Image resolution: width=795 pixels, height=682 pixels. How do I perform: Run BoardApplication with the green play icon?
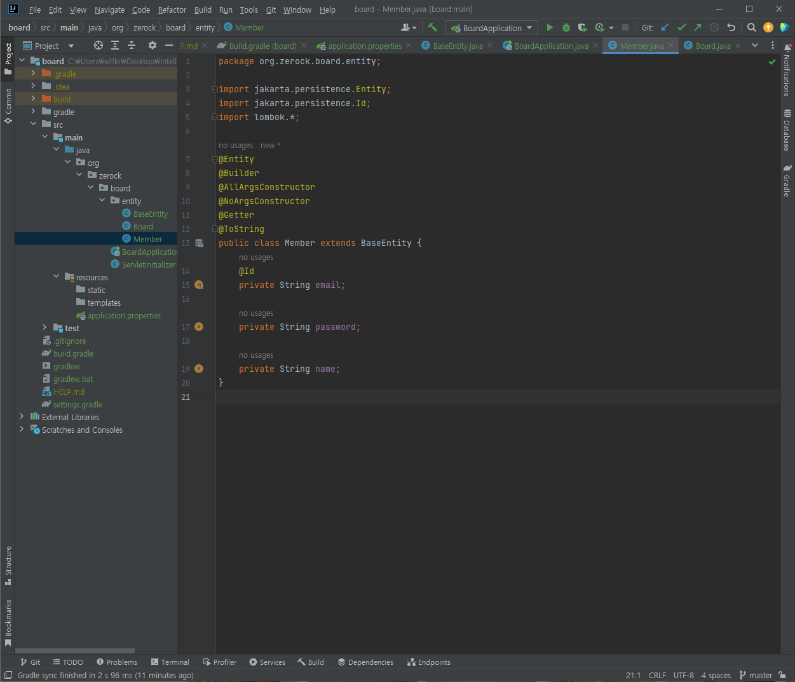pos(550,27)
